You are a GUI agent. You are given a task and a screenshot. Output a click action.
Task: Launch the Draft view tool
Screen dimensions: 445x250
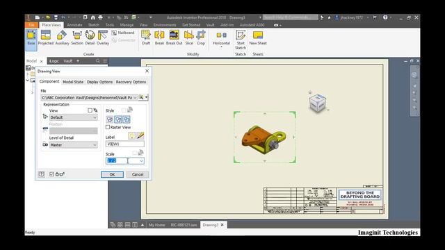[x=146, y=38]
